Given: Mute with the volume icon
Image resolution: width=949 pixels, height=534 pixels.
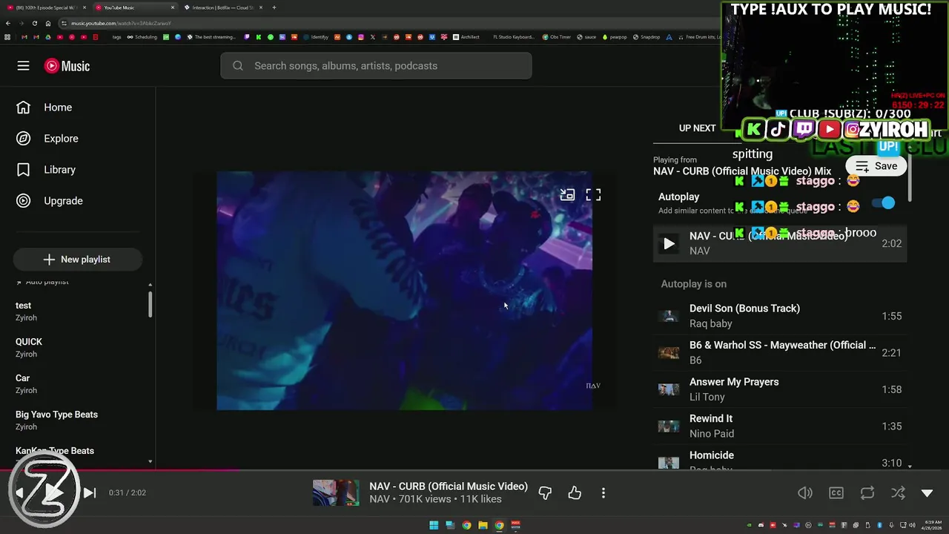Looking at the screenshot, I should point(805,493).
